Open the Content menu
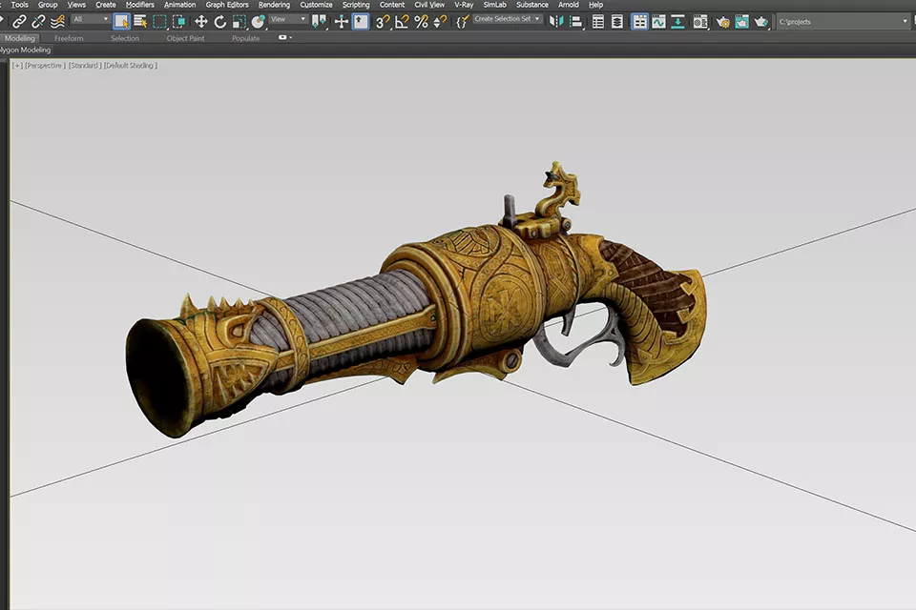The height and width of the screenshot is (610, 916). 392,5
